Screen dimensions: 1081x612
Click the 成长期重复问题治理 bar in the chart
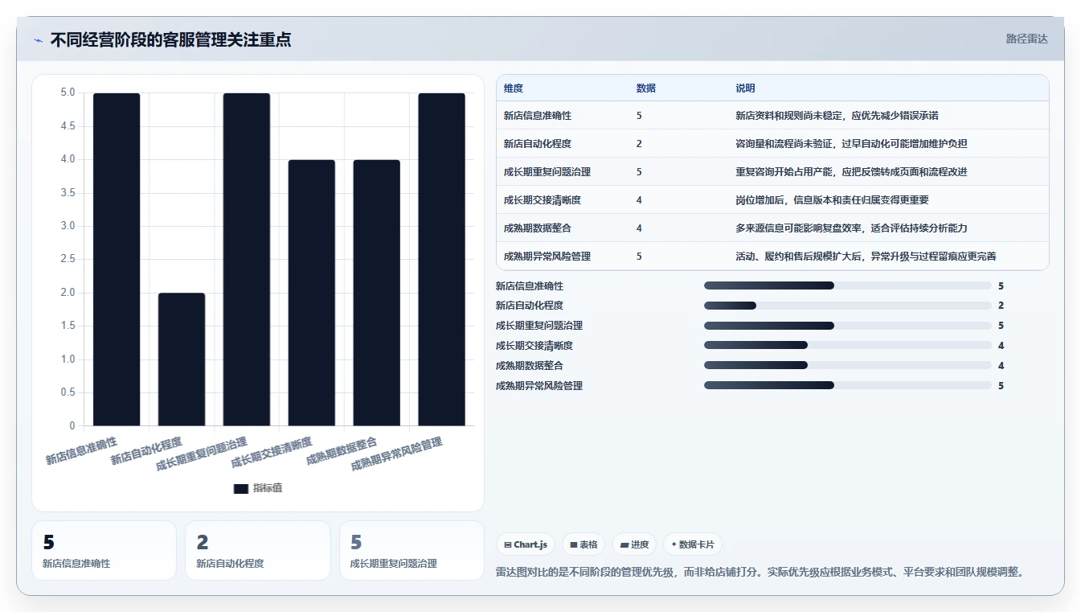pyautogui.click(x=247, y=259)
